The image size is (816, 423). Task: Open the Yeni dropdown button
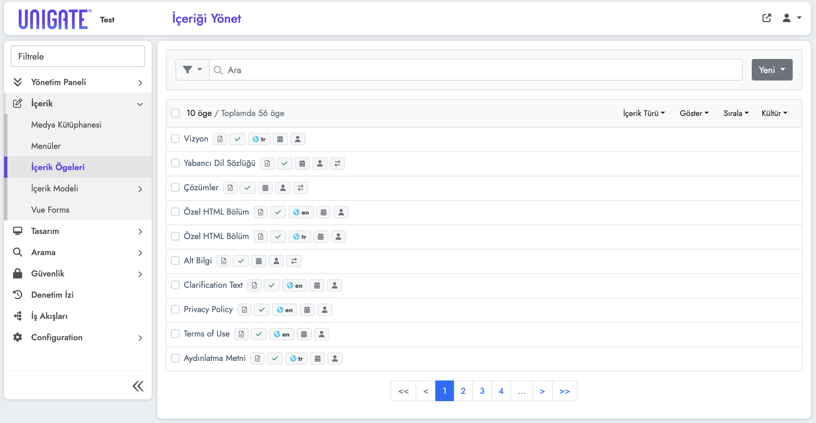[x=772, y=69]
